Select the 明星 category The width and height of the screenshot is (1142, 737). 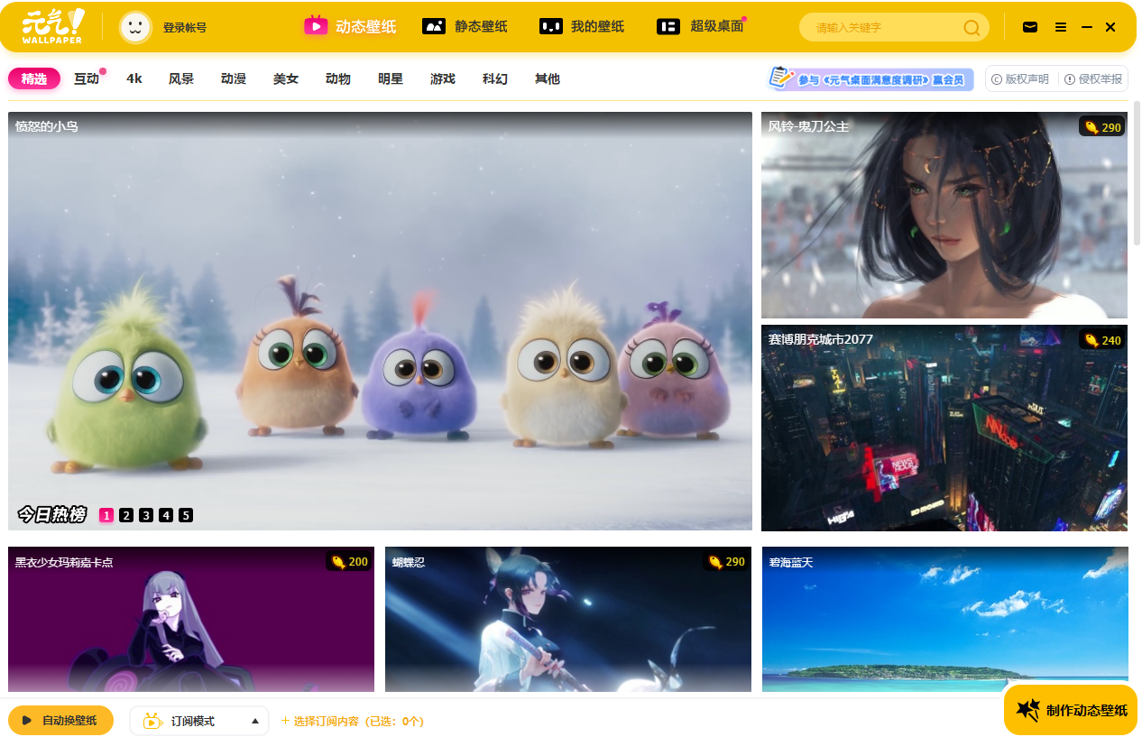click(x=391, y=78)
